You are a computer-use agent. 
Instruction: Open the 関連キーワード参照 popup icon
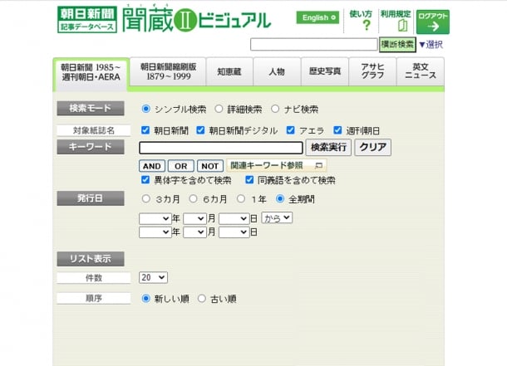pyautogui.click(x=318, y=166)
